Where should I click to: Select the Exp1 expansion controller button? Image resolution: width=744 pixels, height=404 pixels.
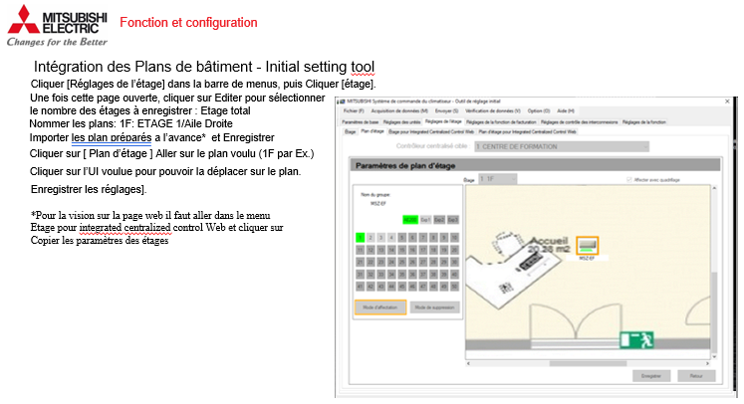425,220
